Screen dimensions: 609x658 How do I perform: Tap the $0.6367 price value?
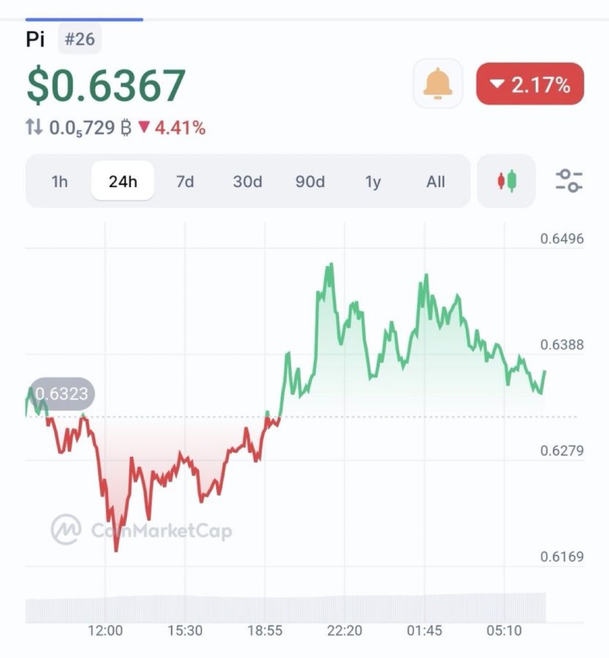pyautogui.click(x=106, y=85)
